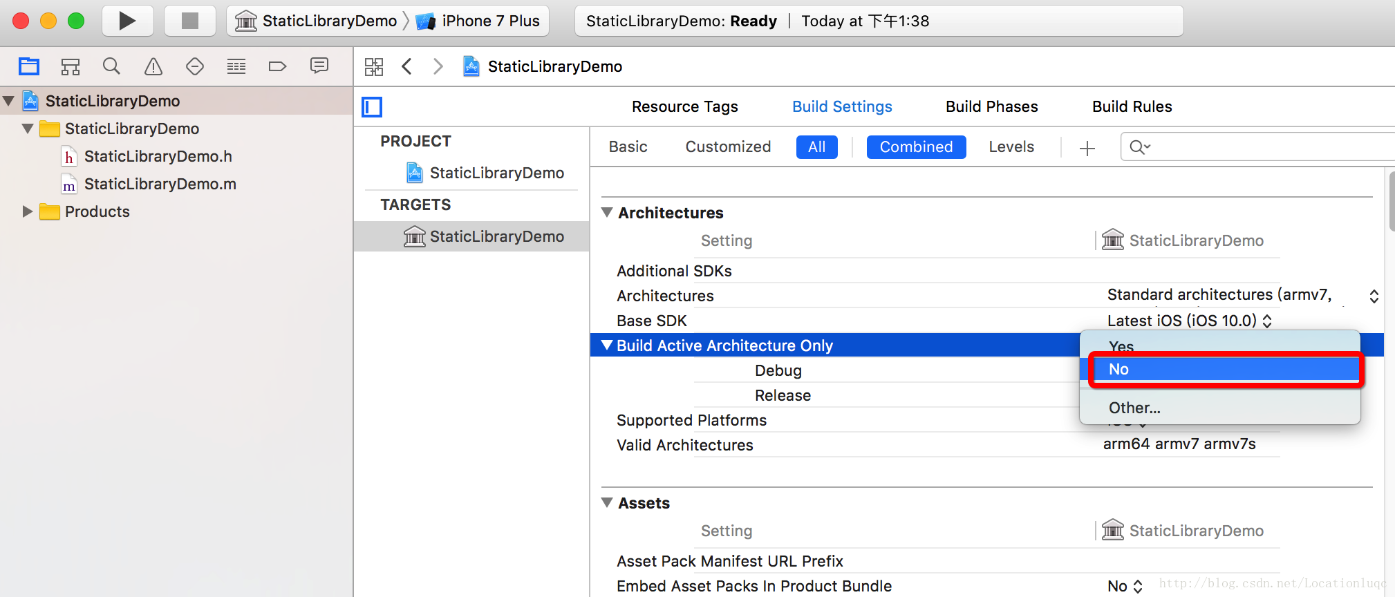Select Asset Pack Manifest URL Prefix row
Viewport: 1395px width, 597px height.
tap(729, 561)
